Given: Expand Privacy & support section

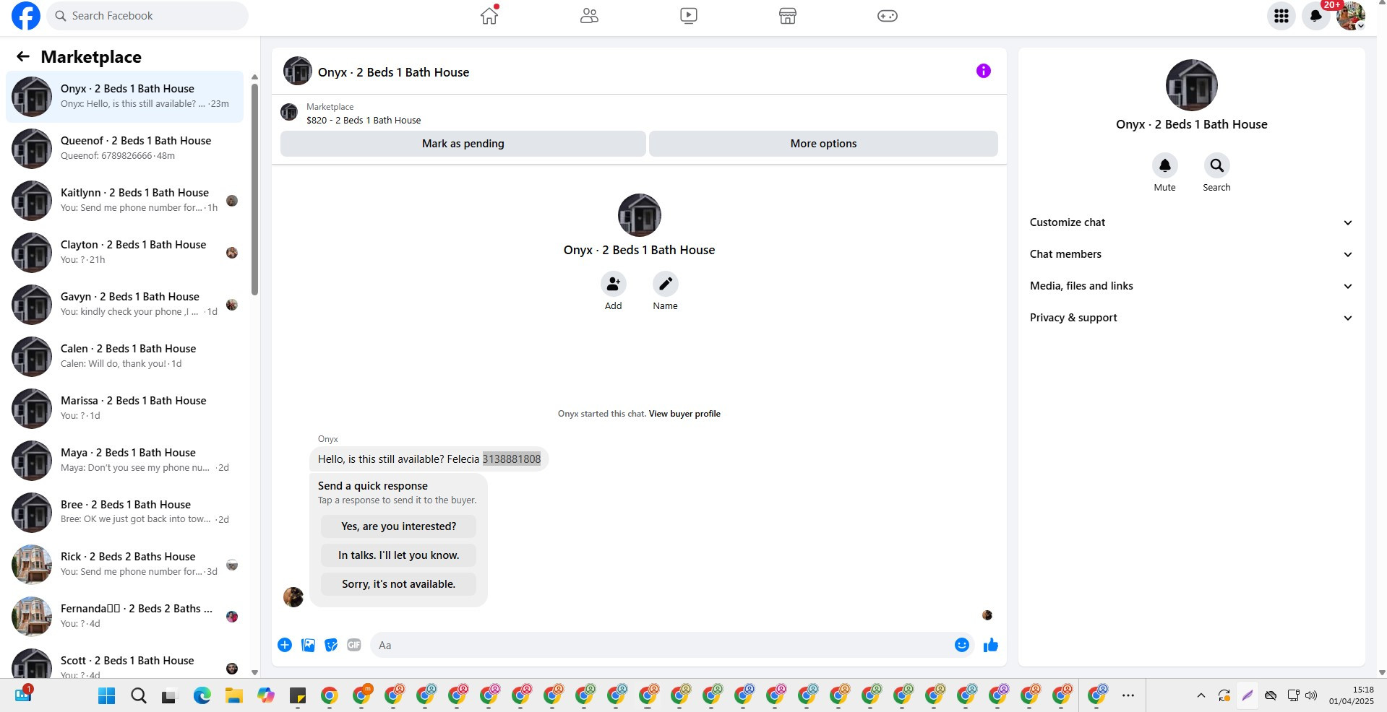Looking at the screenshot, I should click(x=1191, y=318).
